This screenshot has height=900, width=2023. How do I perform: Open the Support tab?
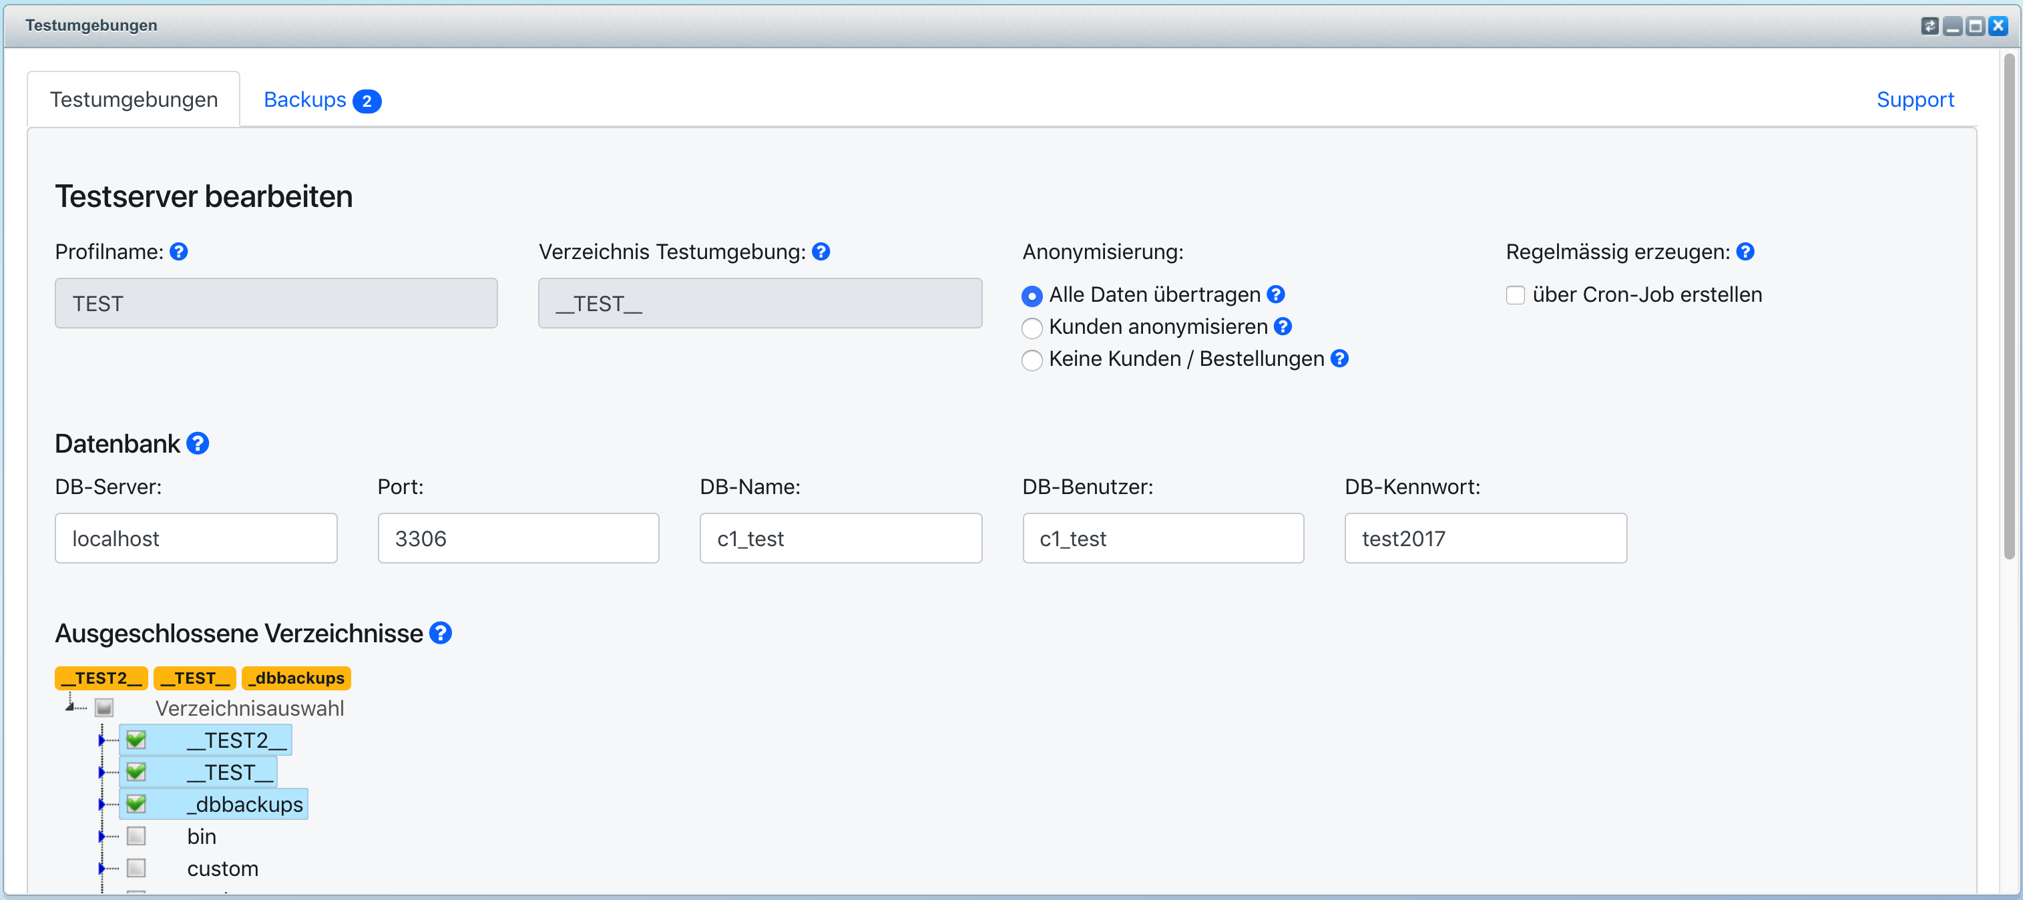[x=1916, y=99]
